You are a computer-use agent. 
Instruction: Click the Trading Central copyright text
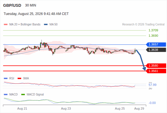[143, 25]
